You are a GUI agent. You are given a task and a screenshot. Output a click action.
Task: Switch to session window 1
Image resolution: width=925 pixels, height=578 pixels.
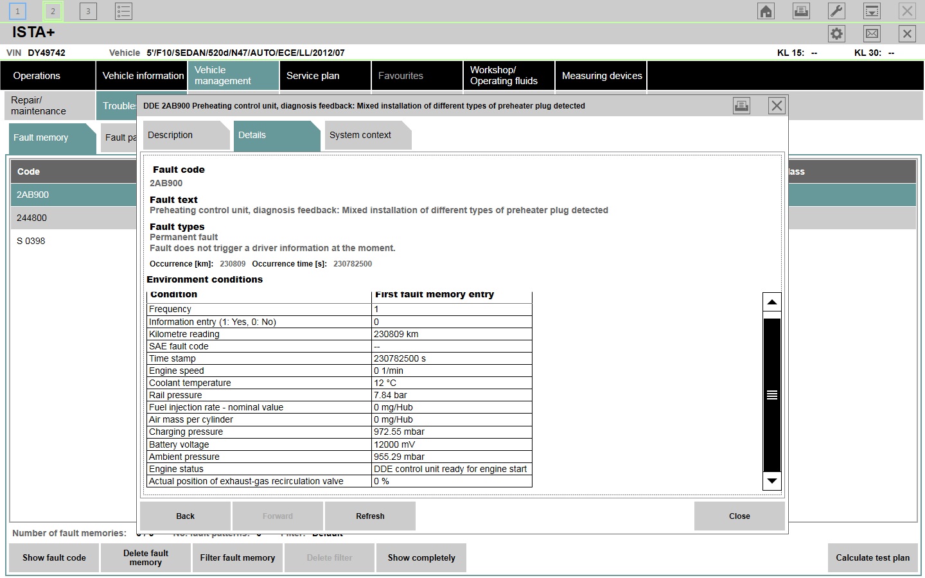17,11
